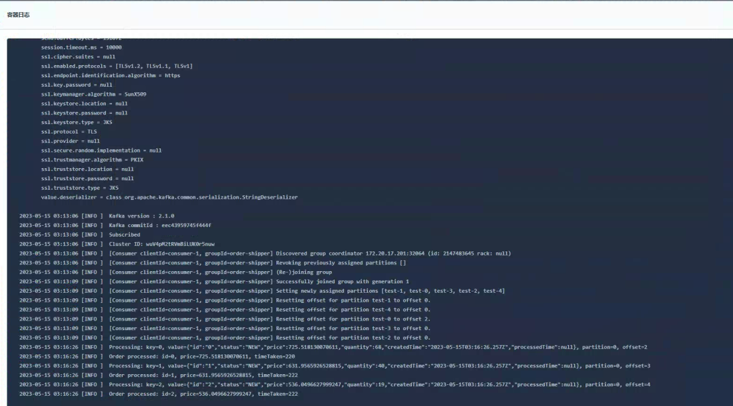Select the Kafka version : 2.1.0 log line
The width and height of the screenshot is (733, 406).
(97, 216)
